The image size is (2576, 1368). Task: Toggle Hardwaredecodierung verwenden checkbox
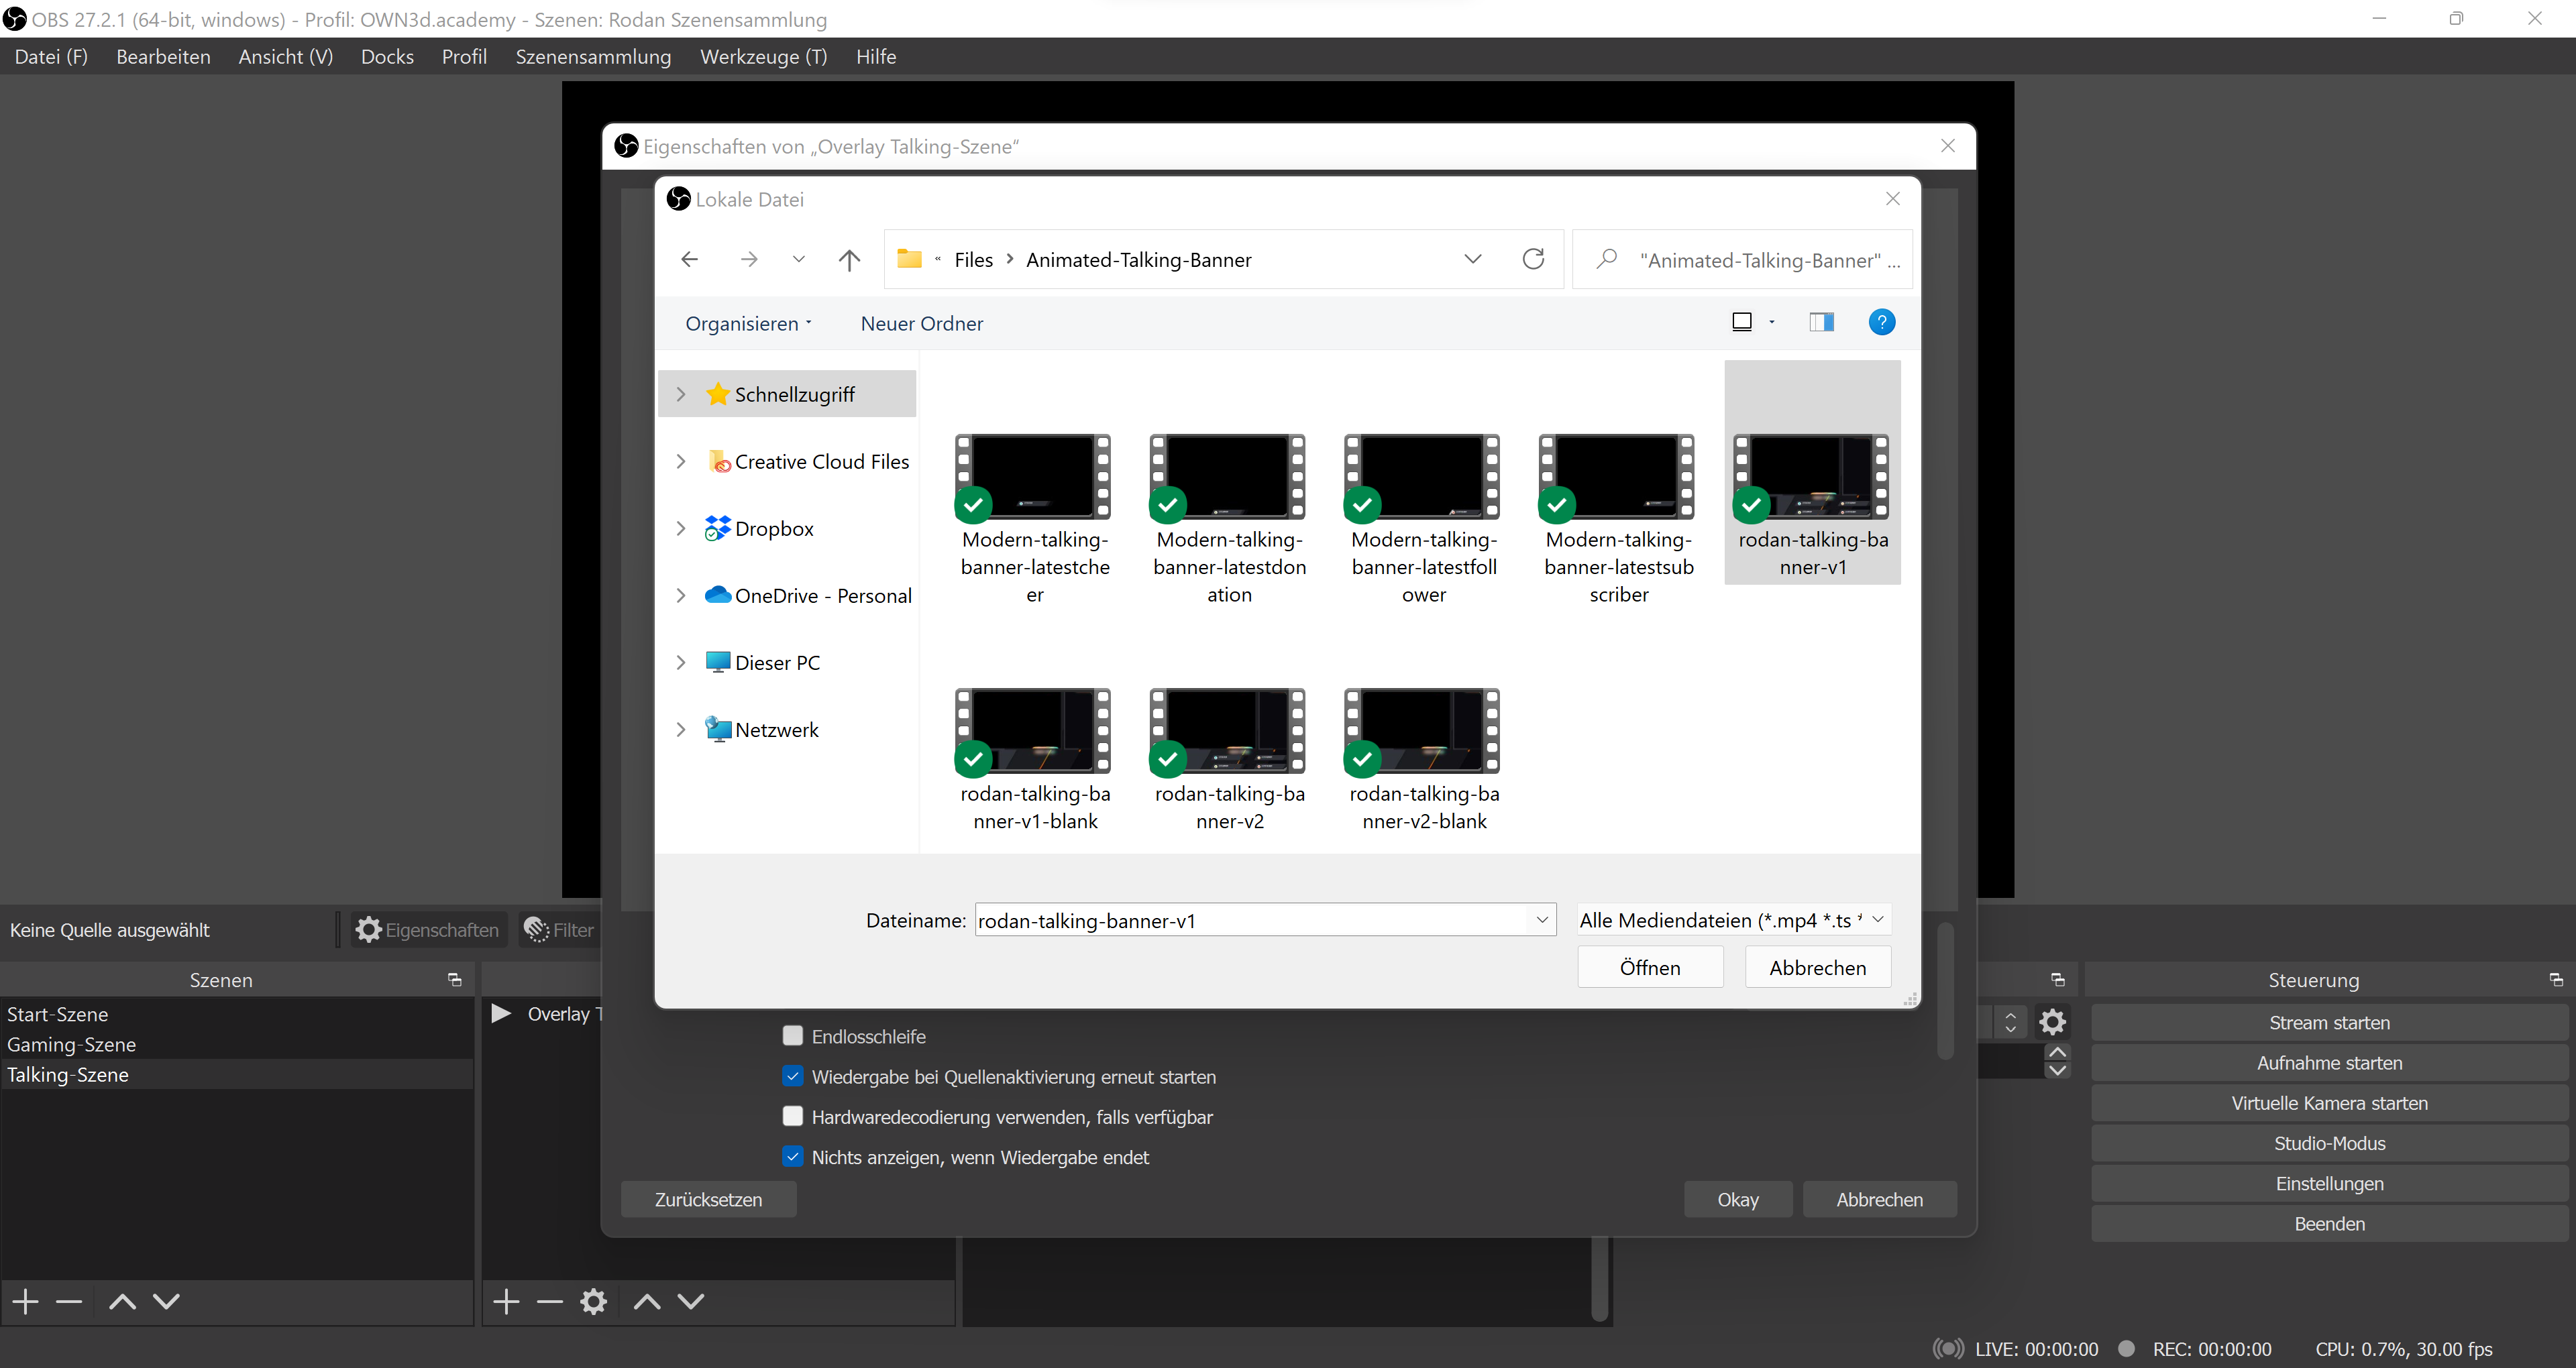pos(793,1116)
